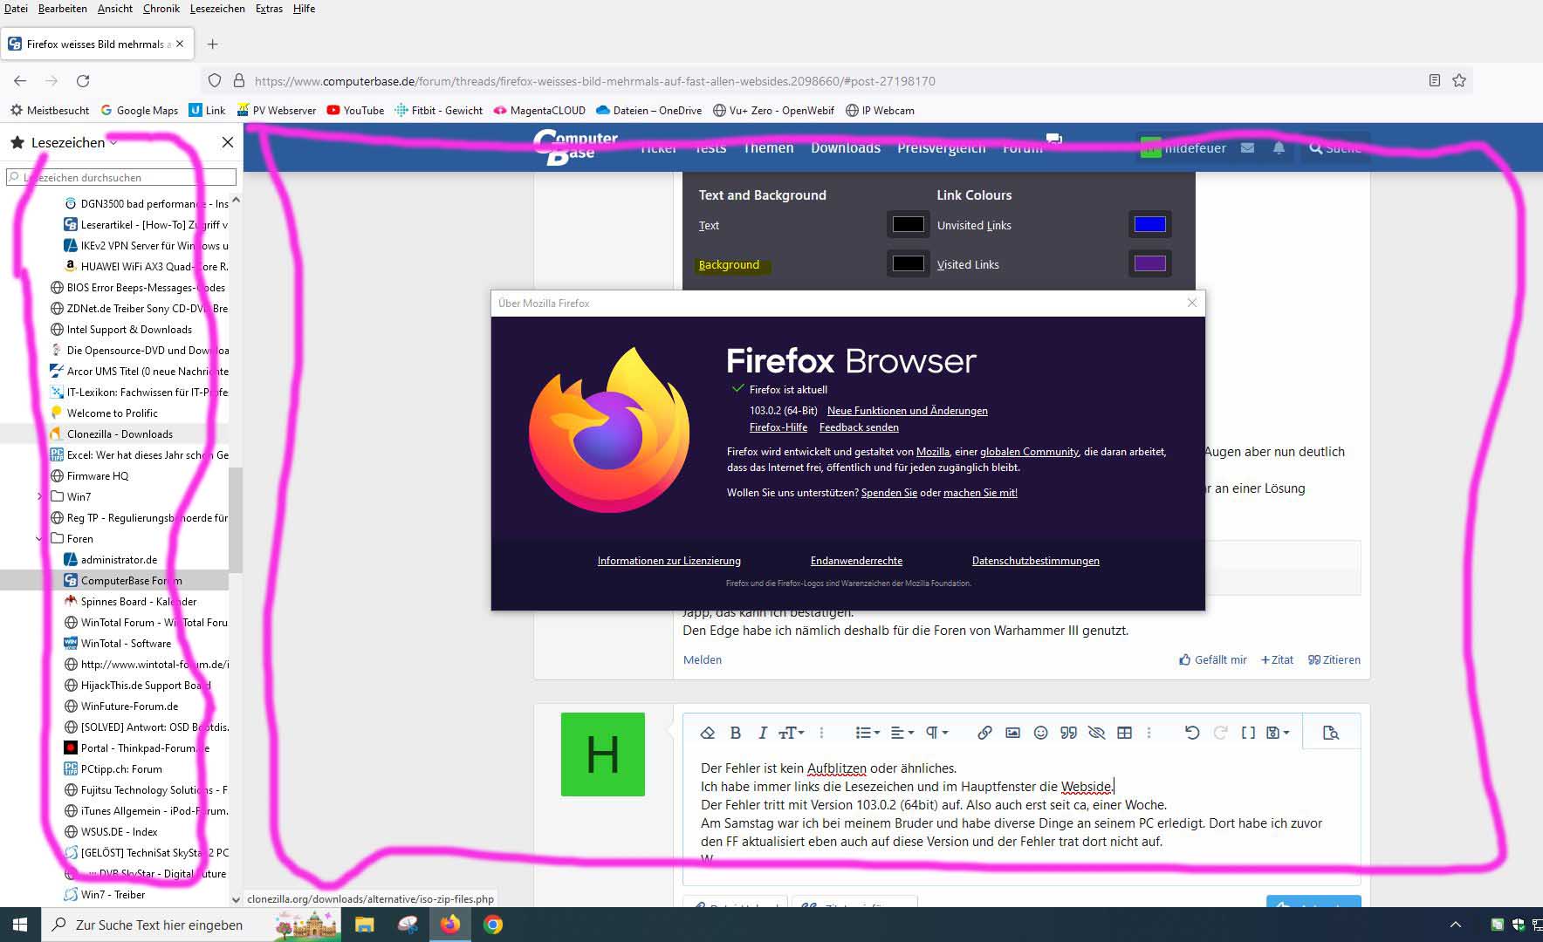Open the Bearbeiten menu
The width and height of the screenshot is (1543, 942).
point(62,9)
